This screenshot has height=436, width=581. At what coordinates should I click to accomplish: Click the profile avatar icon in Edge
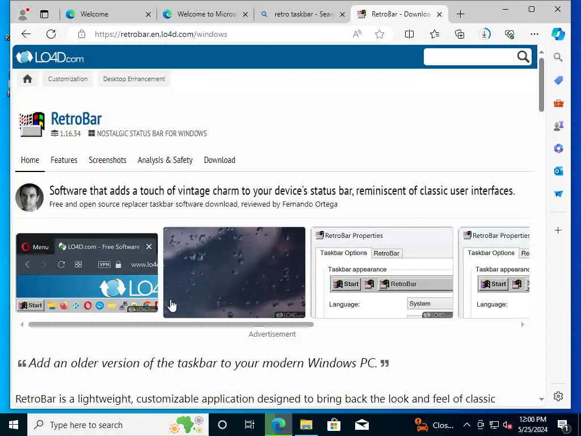(23, 14)
